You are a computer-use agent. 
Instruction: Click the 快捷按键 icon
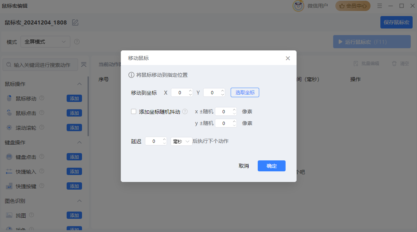pos(9,186)
